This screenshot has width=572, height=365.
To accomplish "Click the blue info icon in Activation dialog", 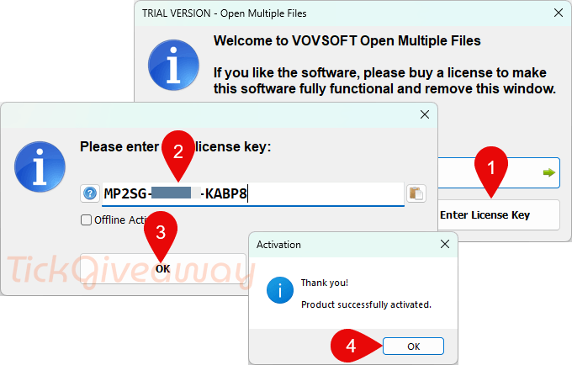I will pos(280,290).
